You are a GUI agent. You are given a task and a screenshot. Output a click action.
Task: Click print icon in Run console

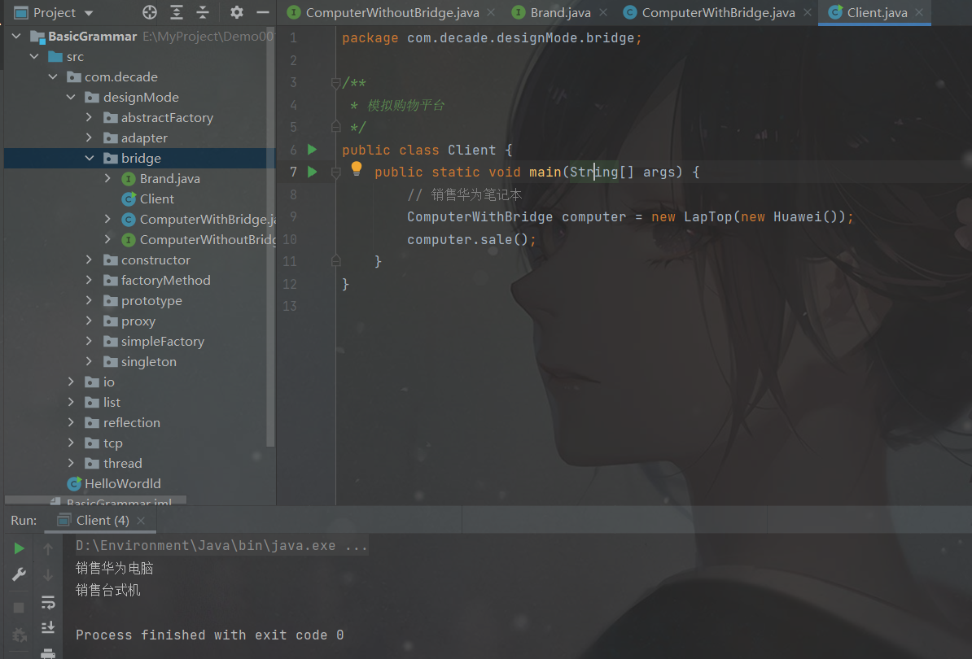[x=48, y=652]
